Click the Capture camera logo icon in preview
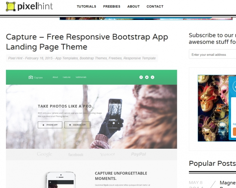 (x=31, y=77)
